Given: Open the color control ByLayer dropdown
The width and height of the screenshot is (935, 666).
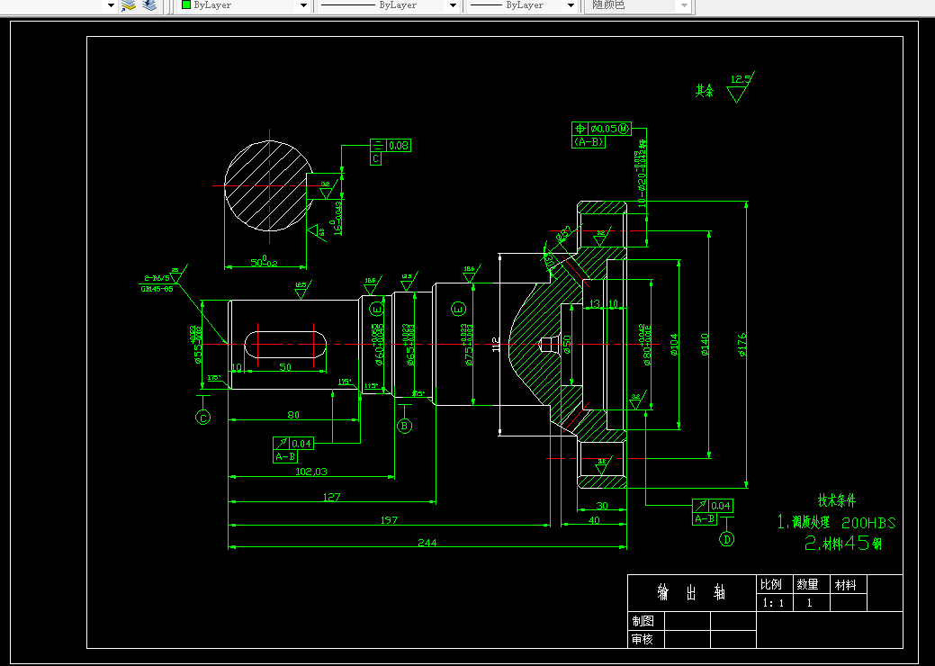Looking at the screenshot, I should click(x=303, y=5).
